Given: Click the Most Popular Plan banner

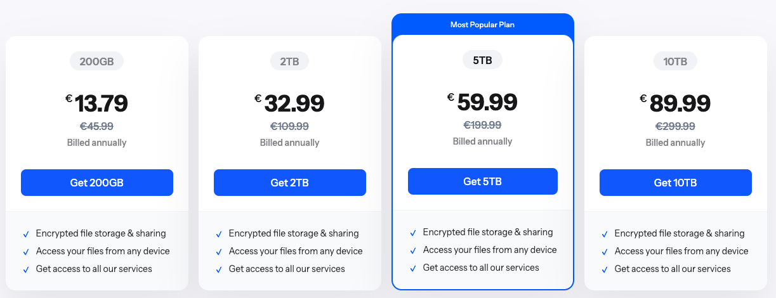Looking at the screenshot, I should click(x=482, y=25).
